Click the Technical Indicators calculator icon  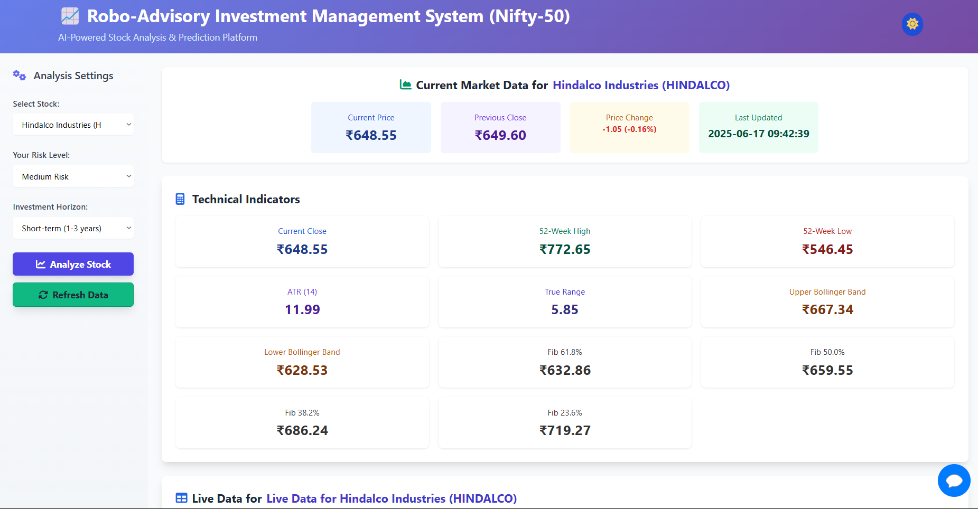180,199
